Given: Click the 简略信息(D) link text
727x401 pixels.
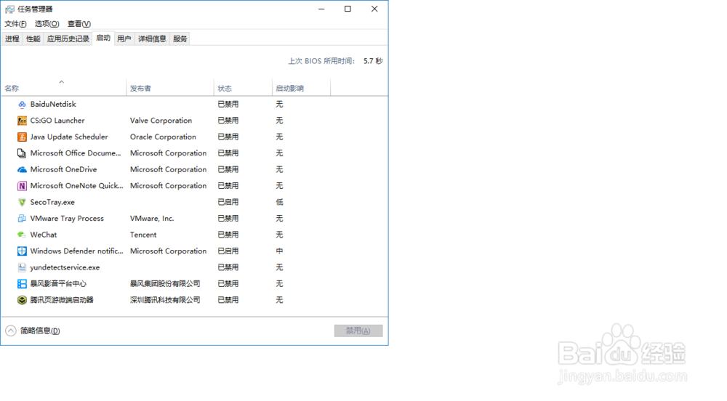Looking at the screenshot, I should click(40, 331).
